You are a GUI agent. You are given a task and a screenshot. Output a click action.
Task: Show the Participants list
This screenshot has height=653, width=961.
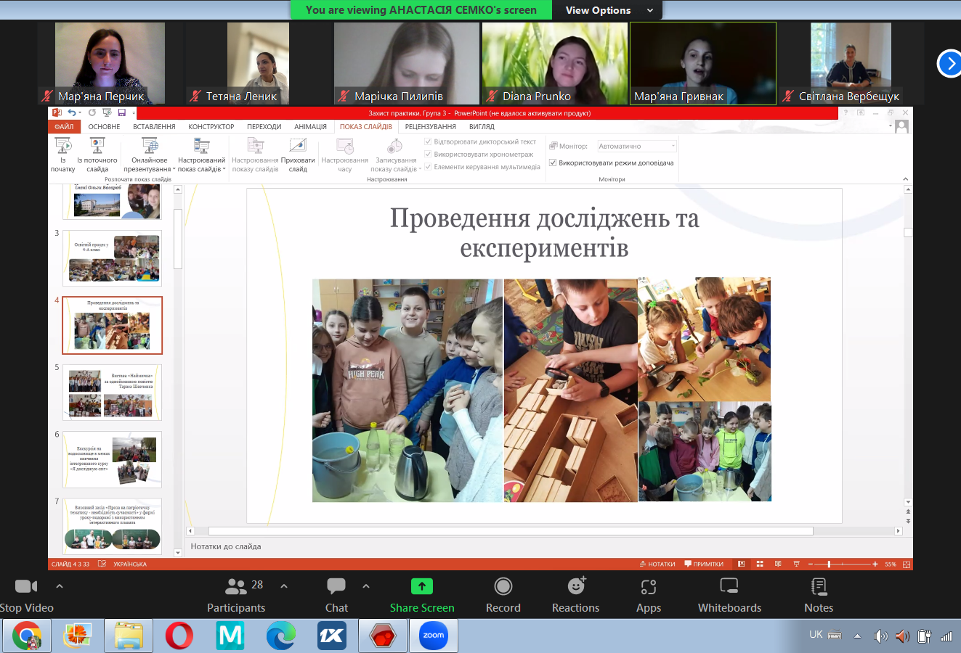(236, 586)
